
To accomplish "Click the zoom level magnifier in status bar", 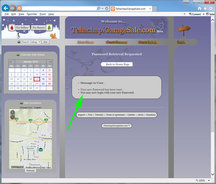I will click(x=197, y=180).
